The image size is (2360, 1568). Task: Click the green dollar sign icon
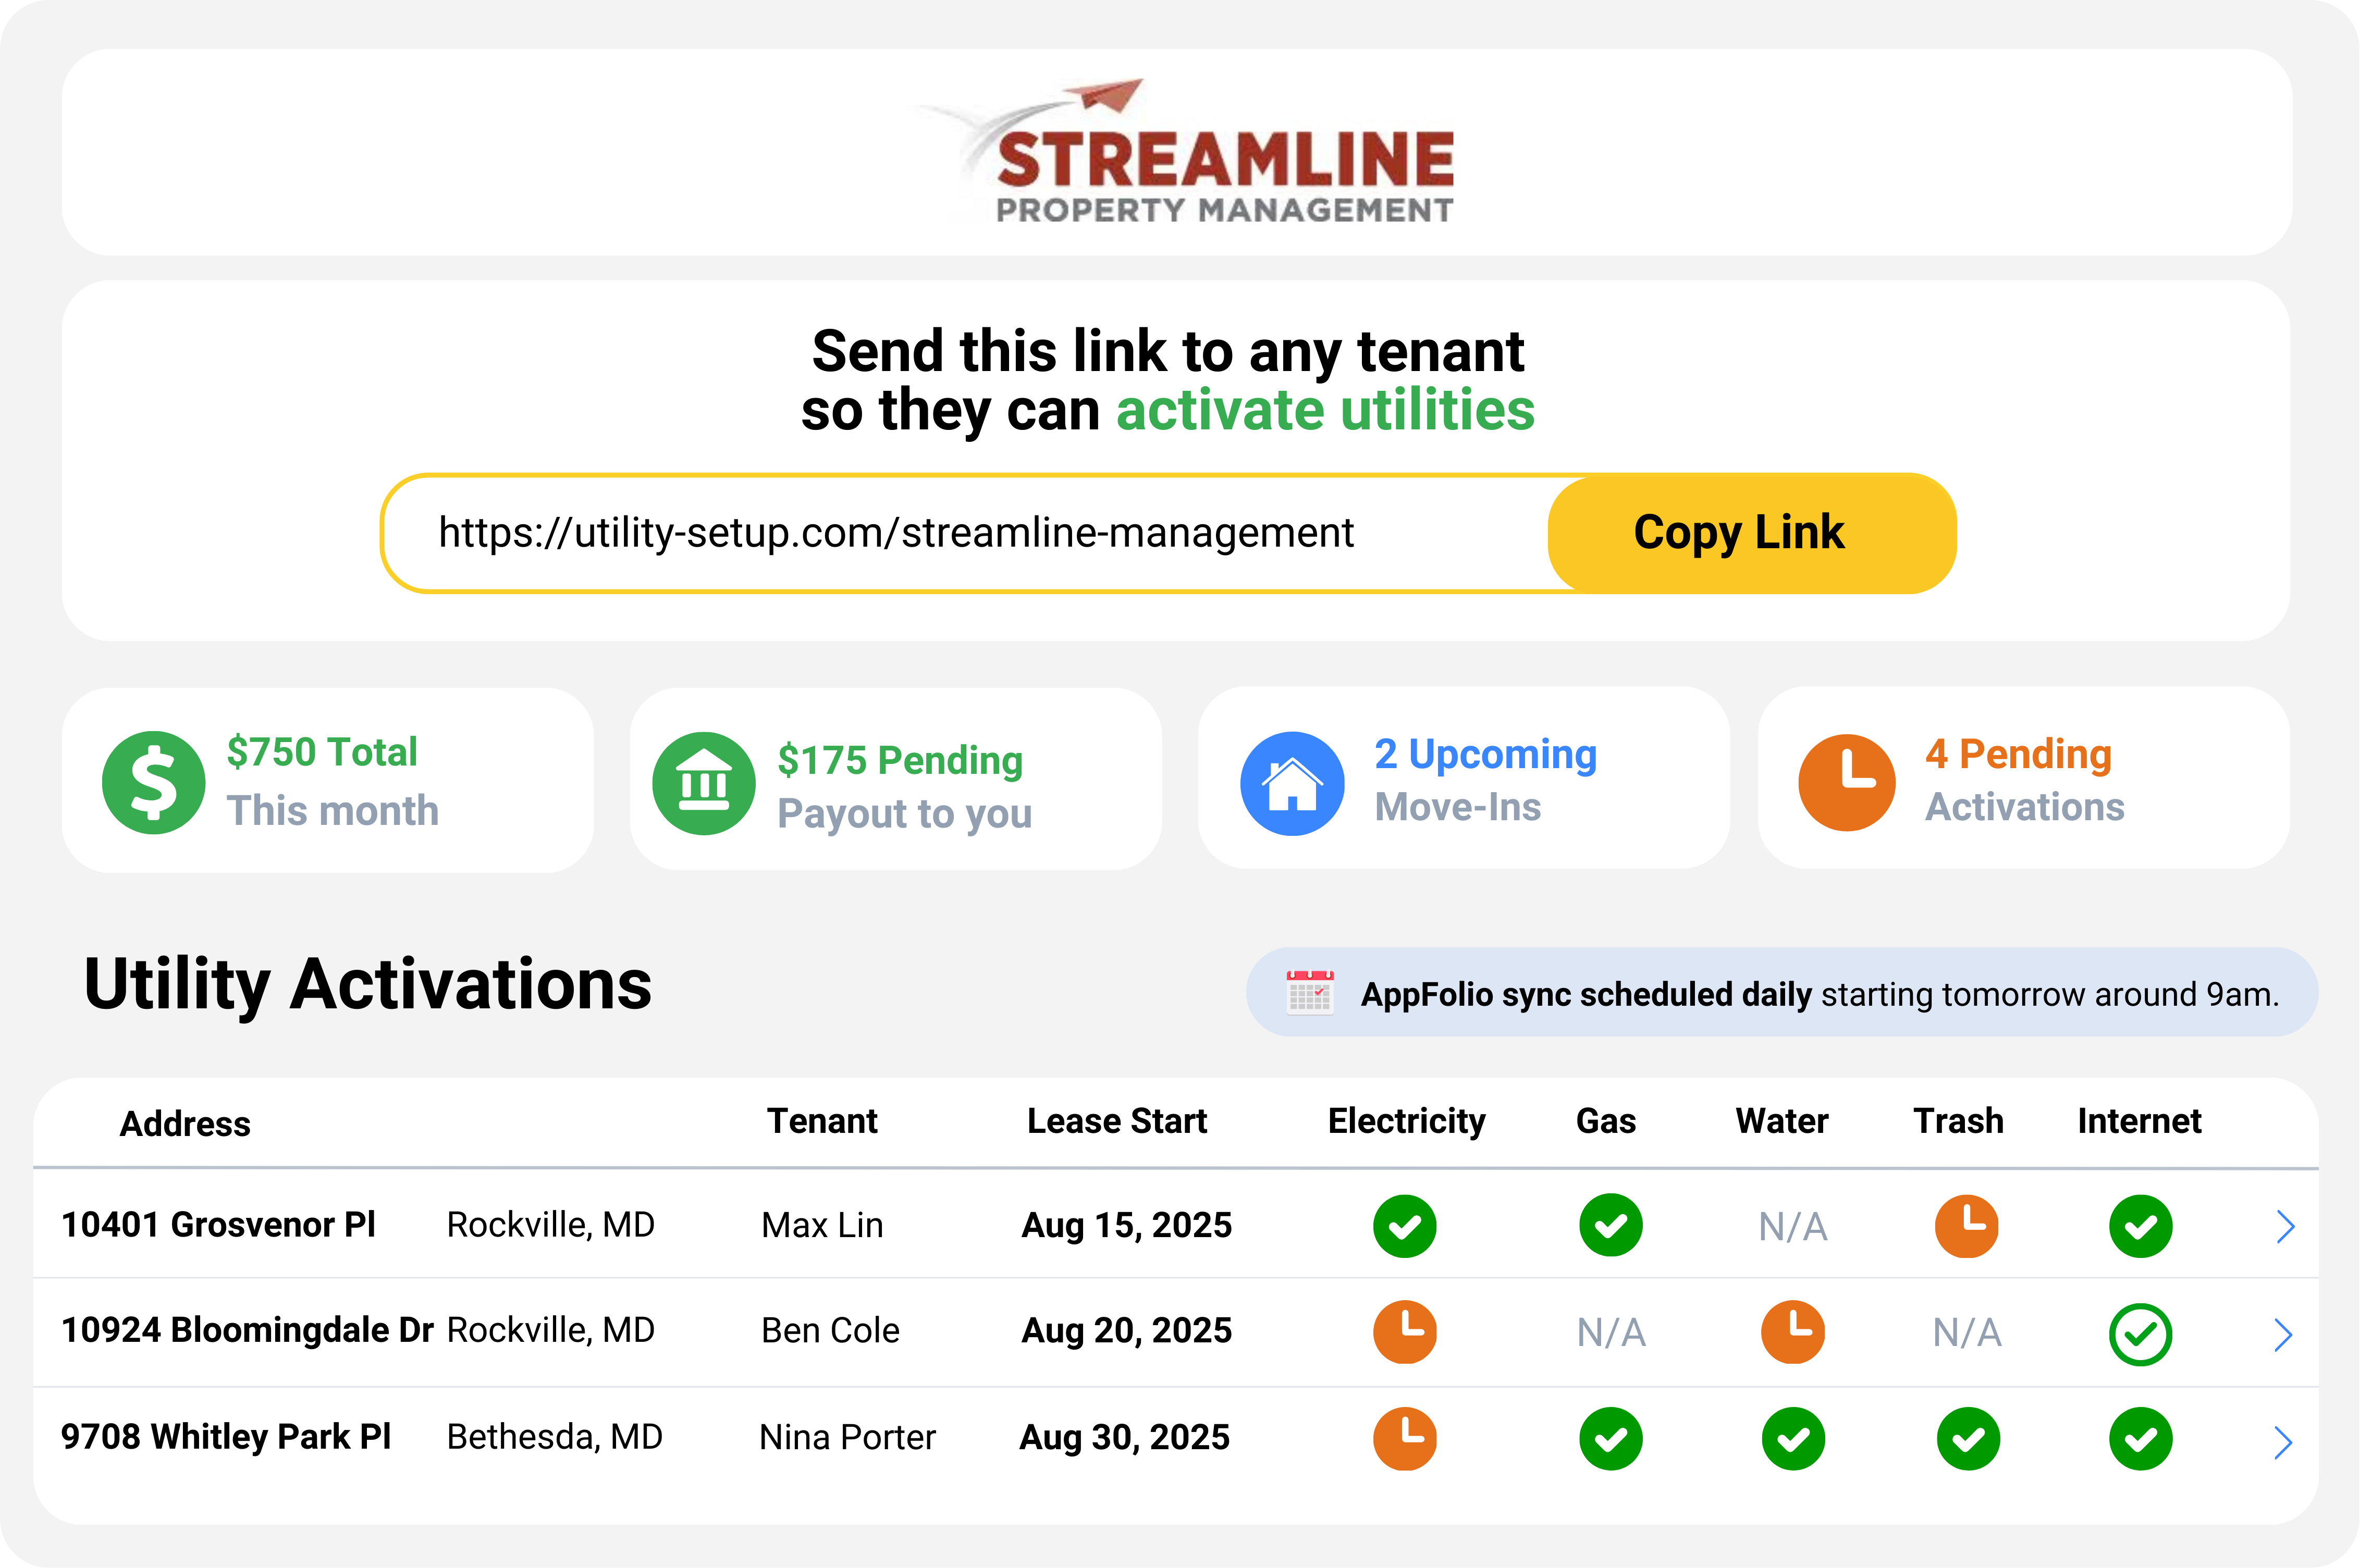point(153,782)
